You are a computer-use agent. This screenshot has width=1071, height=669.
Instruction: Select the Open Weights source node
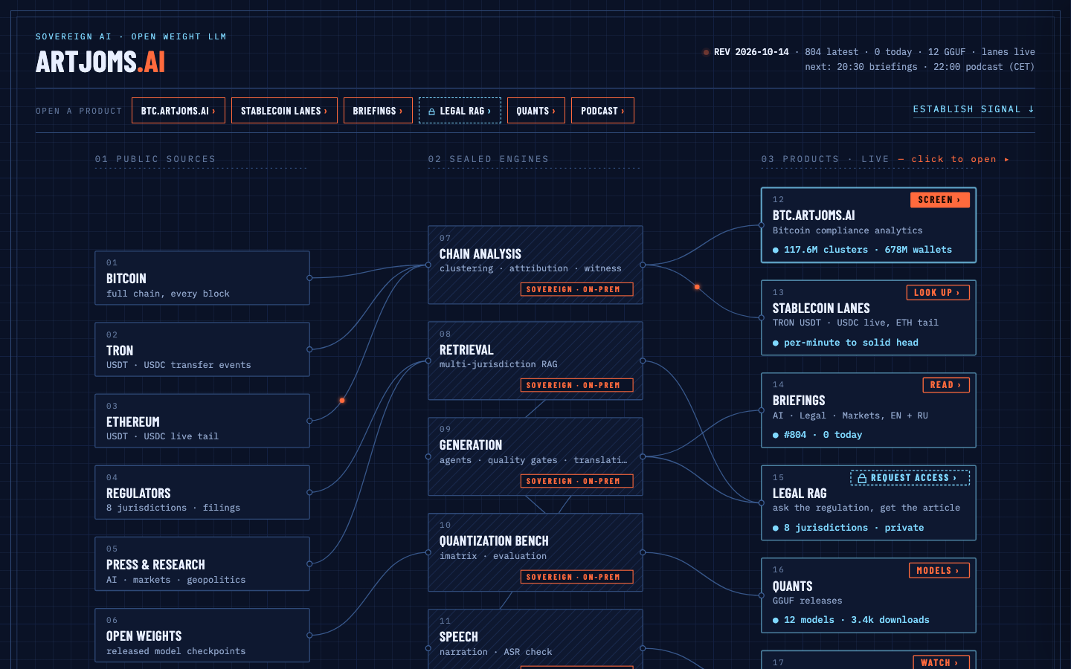pos(202,635)
